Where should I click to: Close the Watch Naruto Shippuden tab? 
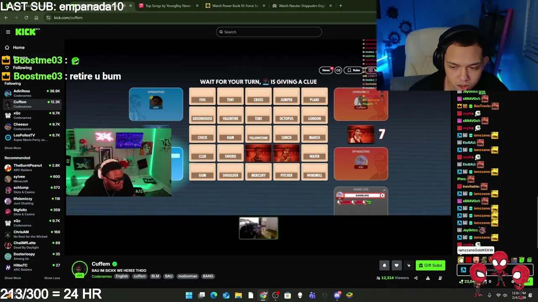click(x=330, y=6)
